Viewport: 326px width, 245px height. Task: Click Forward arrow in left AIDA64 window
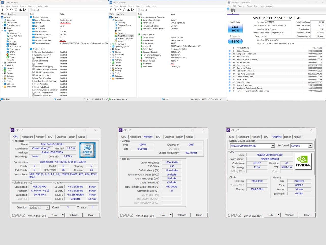7,10
